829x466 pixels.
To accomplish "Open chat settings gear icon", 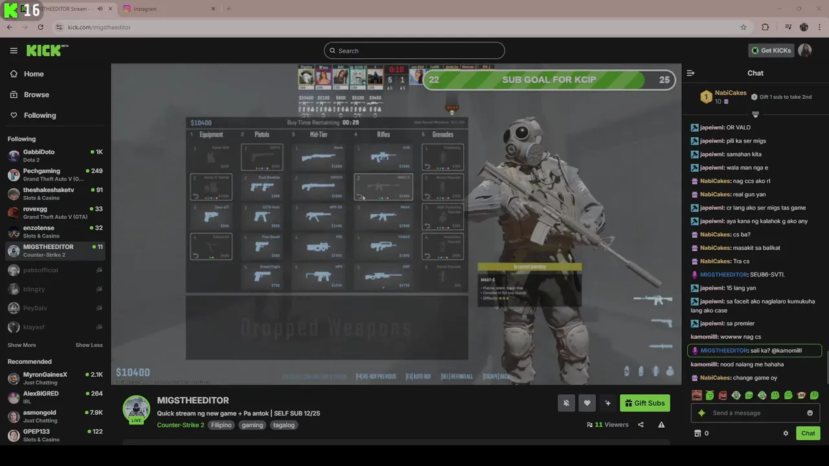I will pyautogui.click(x=786, y=433).
